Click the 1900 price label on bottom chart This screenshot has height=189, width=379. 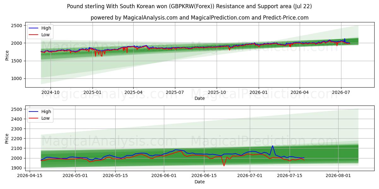(x=17, y=168)
